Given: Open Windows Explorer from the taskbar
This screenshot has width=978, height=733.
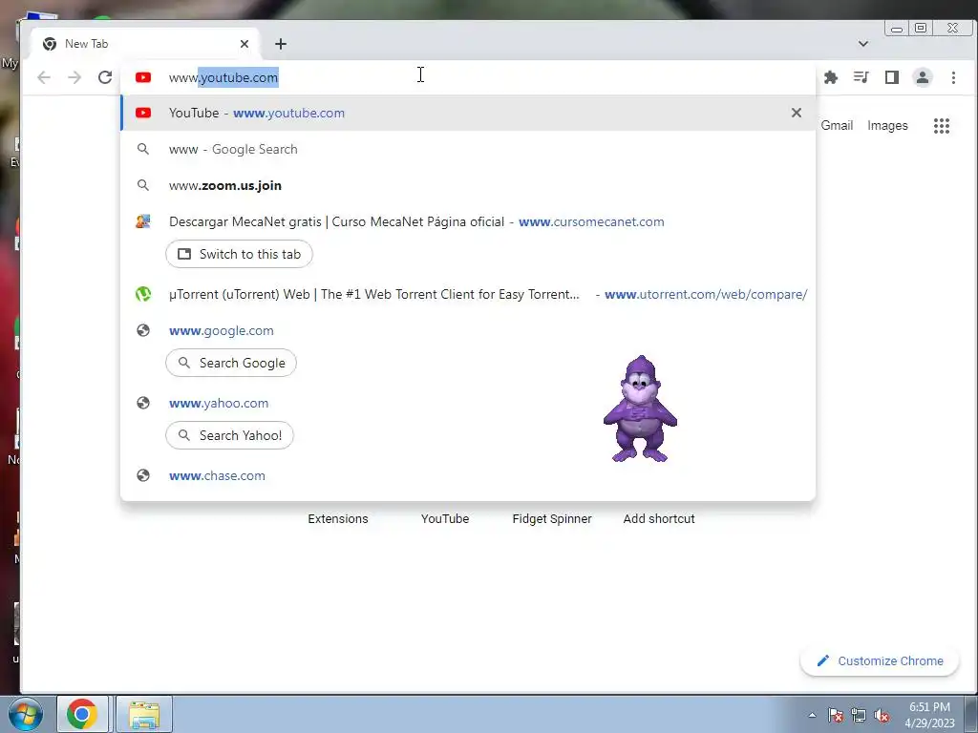Looking at the screenshot, I should 144,714.
